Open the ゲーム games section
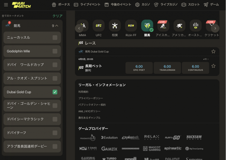Screen dimensions: 226x160 (x=211, y=5)
